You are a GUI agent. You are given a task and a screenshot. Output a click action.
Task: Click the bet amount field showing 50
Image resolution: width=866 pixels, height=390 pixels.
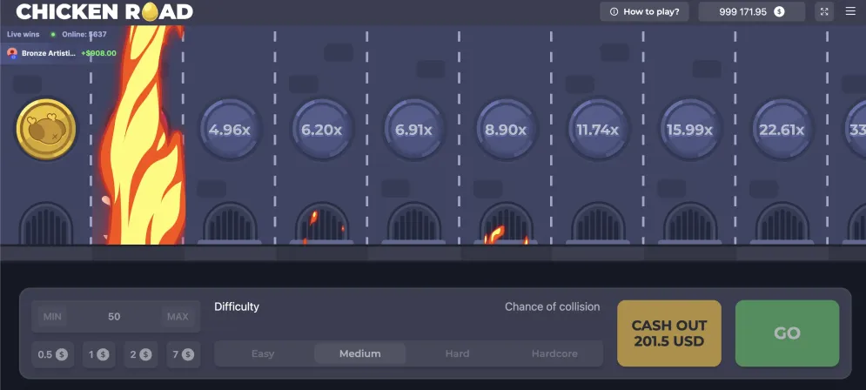[116, 317]
